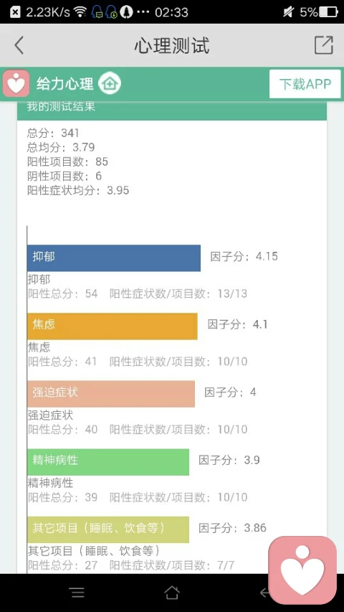Tap the muted sound status icon

pos(288,12)
